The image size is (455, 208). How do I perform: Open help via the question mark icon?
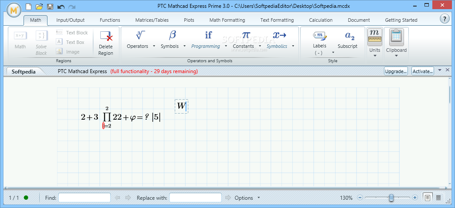(x=444, y=19)
